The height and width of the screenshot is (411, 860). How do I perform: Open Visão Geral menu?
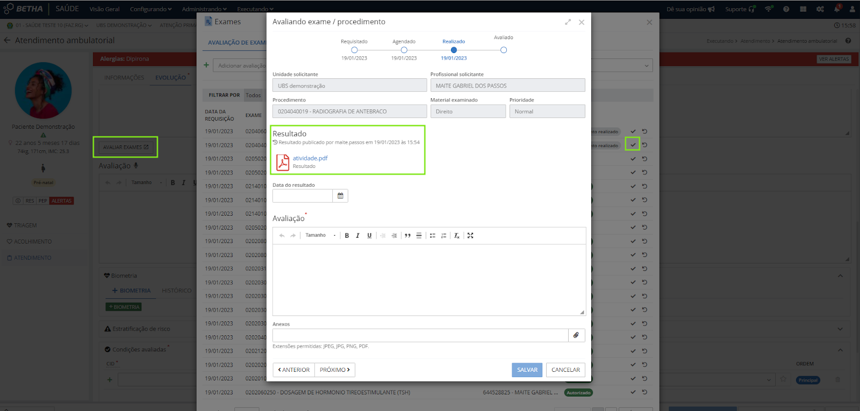(104, 9)
